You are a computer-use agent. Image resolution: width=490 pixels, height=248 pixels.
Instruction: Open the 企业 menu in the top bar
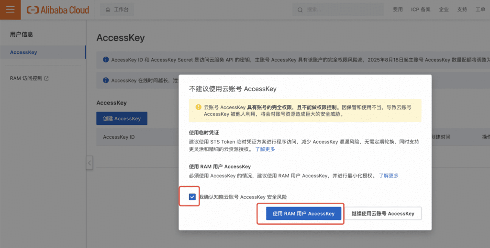(444, 10)
